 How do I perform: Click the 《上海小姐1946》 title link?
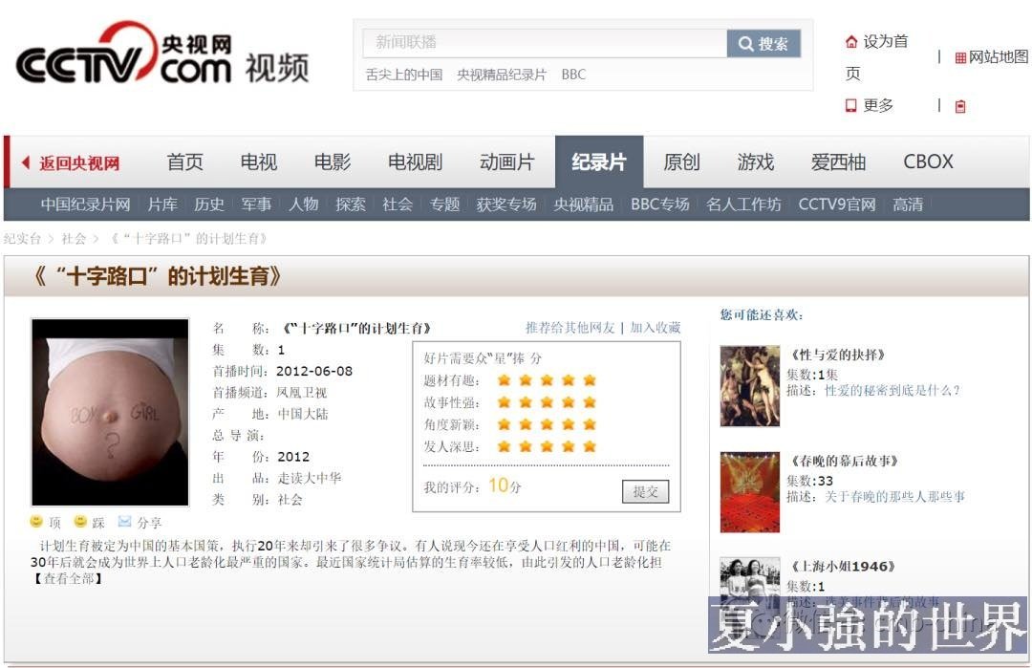click(843, 566)
